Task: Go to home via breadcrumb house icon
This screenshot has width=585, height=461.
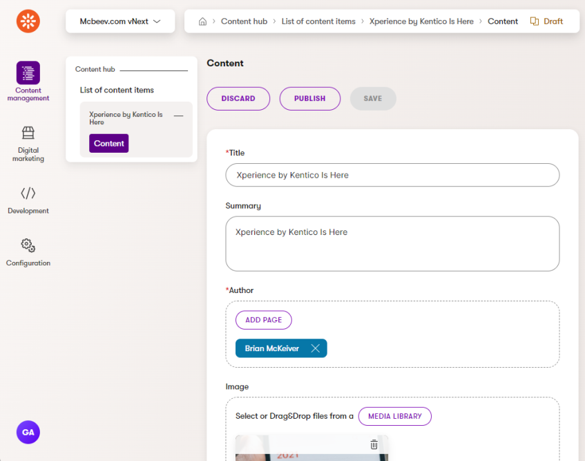Action: [202, 21]
